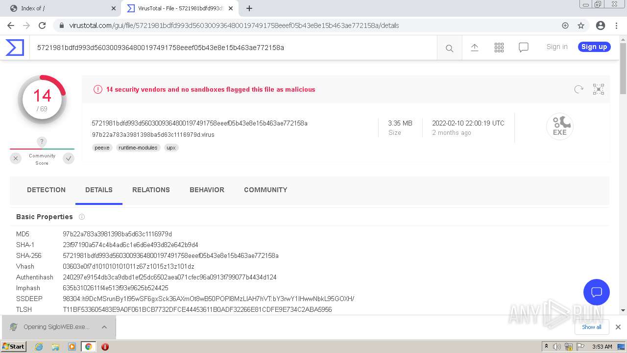Click the zoom plus icon in address bar

coord(565,25)
